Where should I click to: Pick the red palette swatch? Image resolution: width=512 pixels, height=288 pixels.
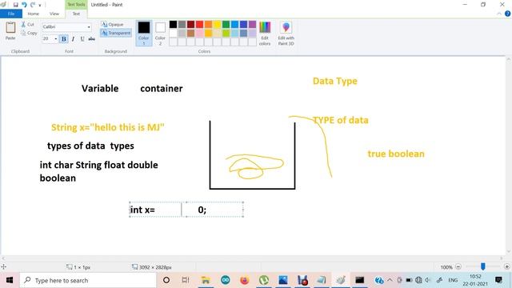tap(199, 24)
